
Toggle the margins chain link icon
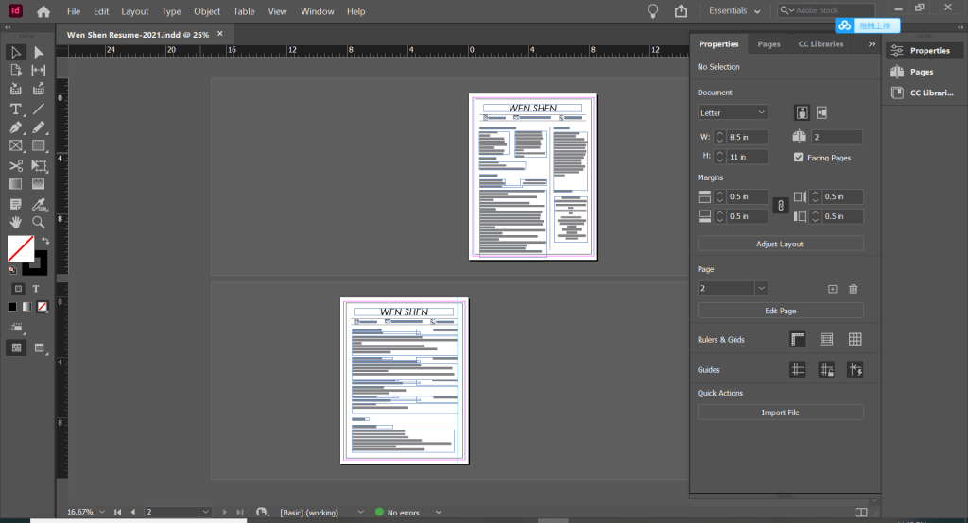pos(780,206)
